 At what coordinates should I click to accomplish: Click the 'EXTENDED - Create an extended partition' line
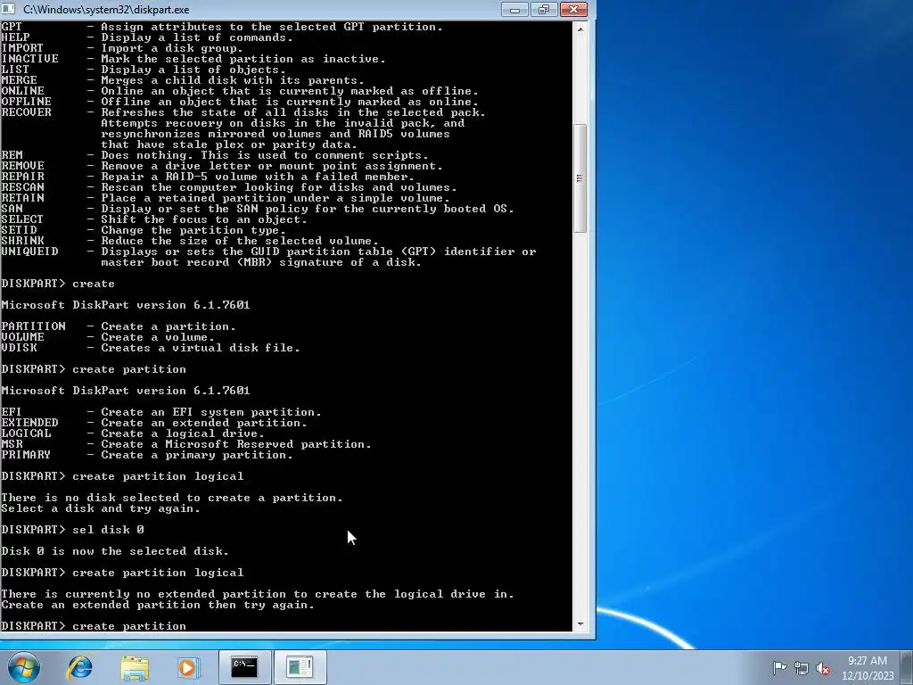tap(153, 423)
